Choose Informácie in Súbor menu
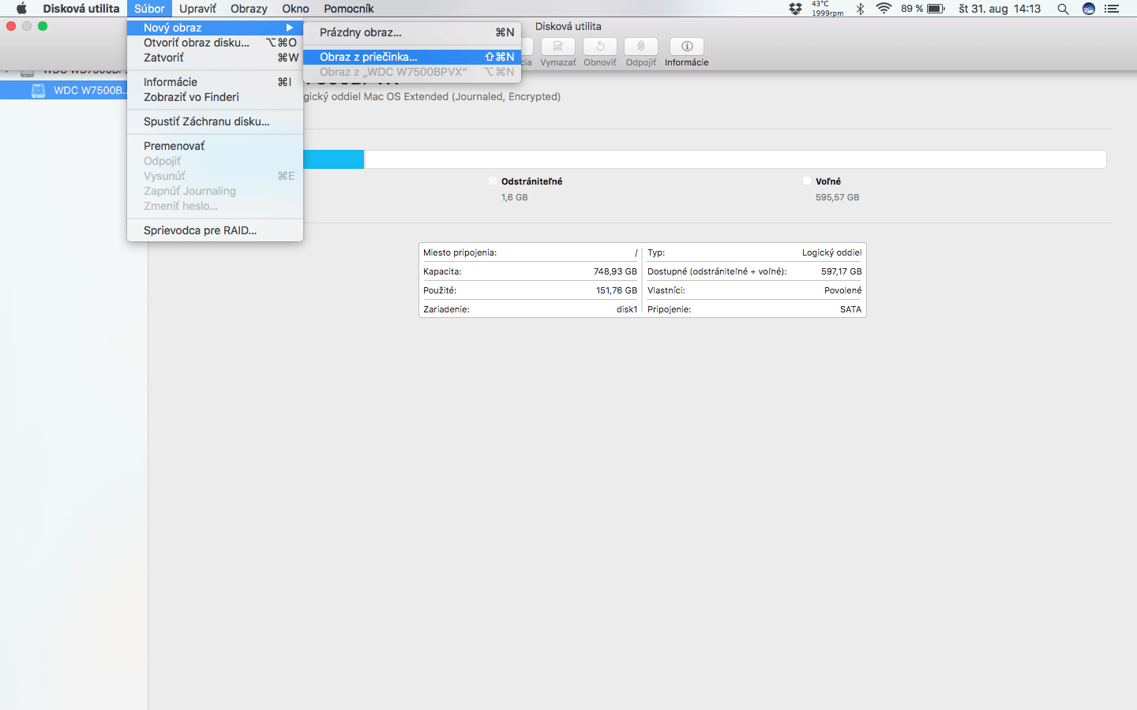Image resolution: width=1137 pixels, height=710 pixels. point(215,82)
